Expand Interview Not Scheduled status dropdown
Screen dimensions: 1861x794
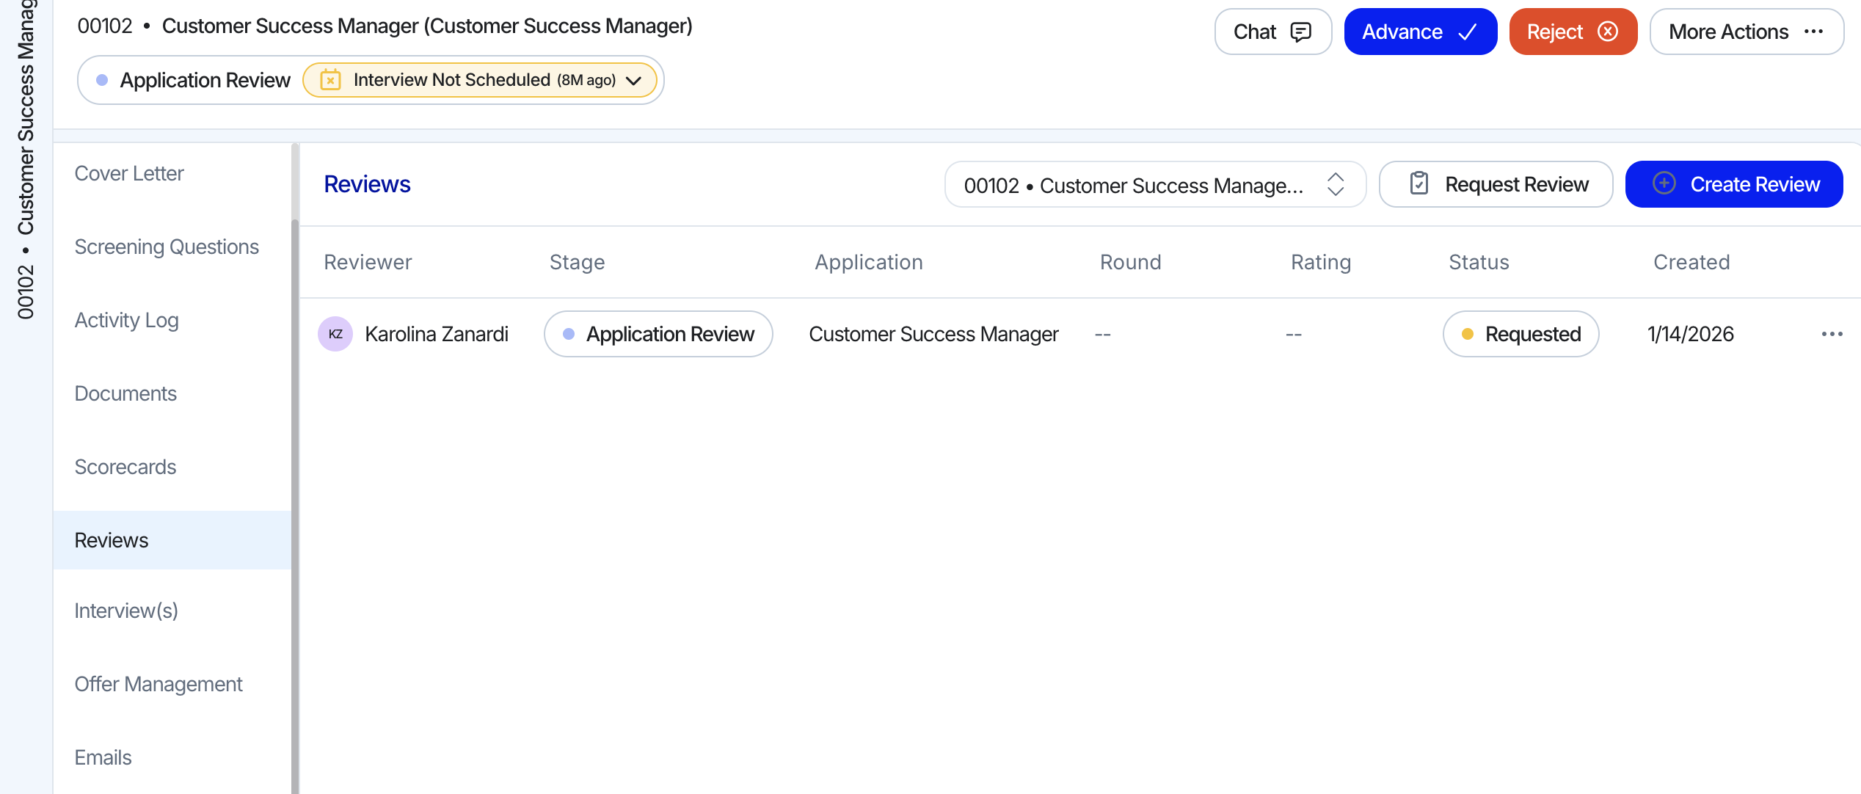point(634,81)
